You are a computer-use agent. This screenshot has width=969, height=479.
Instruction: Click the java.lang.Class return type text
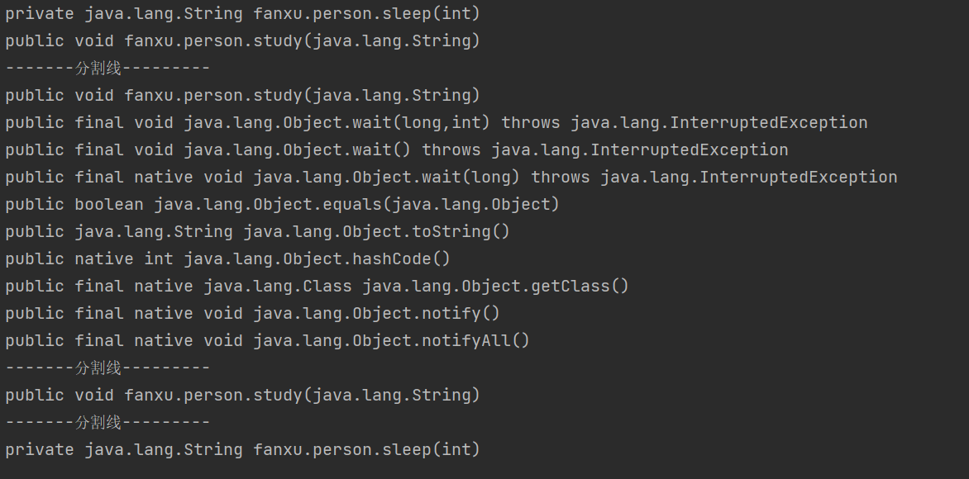(278, 287)
